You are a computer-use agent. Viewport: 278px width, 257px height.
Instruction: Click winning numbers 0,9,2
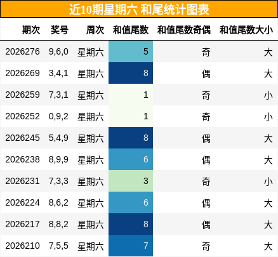58,117
